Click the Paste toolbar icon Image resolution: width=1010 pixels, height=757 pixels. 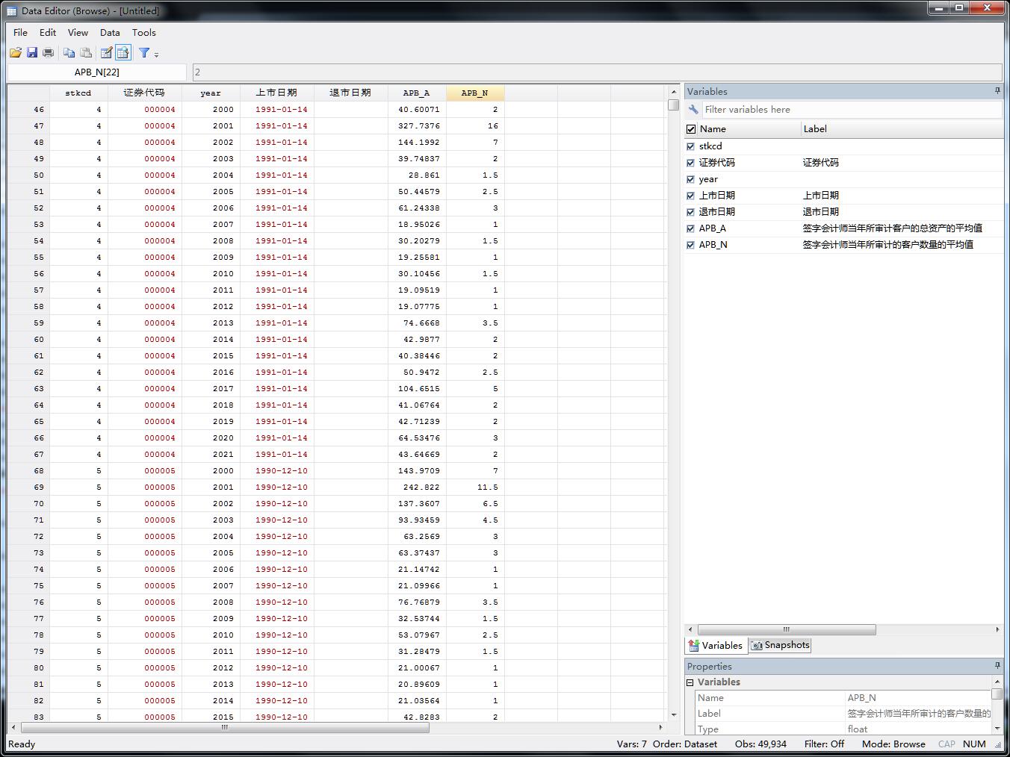[x=86, y=52]
